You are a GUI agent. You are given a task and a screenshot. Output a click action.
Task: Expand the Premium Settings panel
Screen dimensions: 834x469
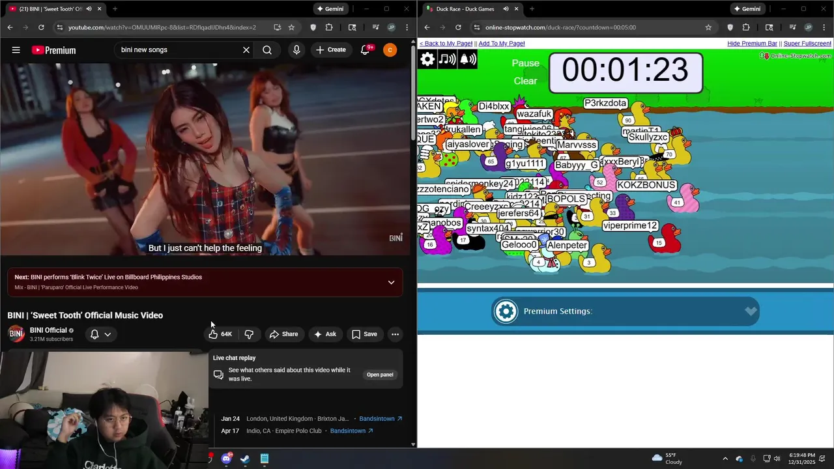(x=751, y=311)
